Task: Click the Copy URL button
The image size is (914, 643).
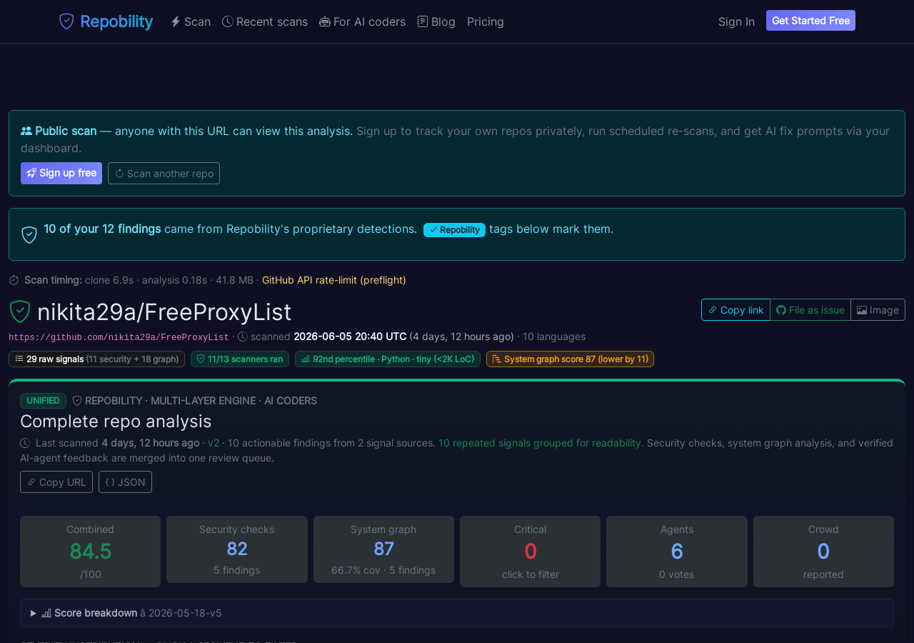Action: pos(56,482)
